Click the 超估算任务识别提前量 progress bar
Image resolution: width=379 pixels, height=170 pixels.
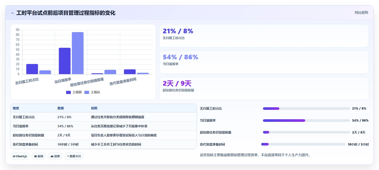[306, 132]
